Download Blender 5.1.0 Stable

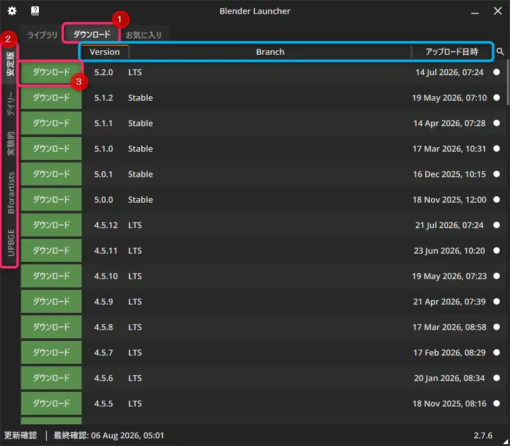coord(52,148)
